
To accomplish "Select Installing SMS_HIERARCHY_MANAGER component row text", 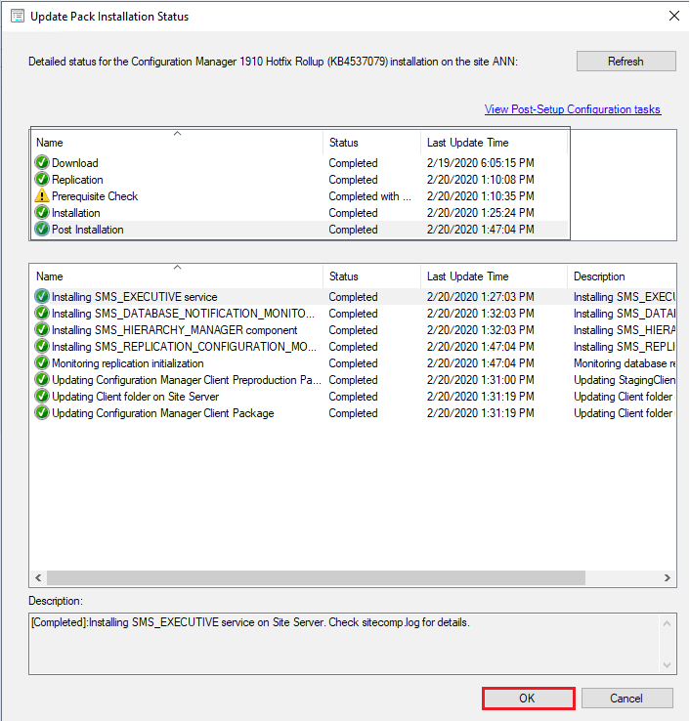I will pyautogui.click(x=174, y=330).
